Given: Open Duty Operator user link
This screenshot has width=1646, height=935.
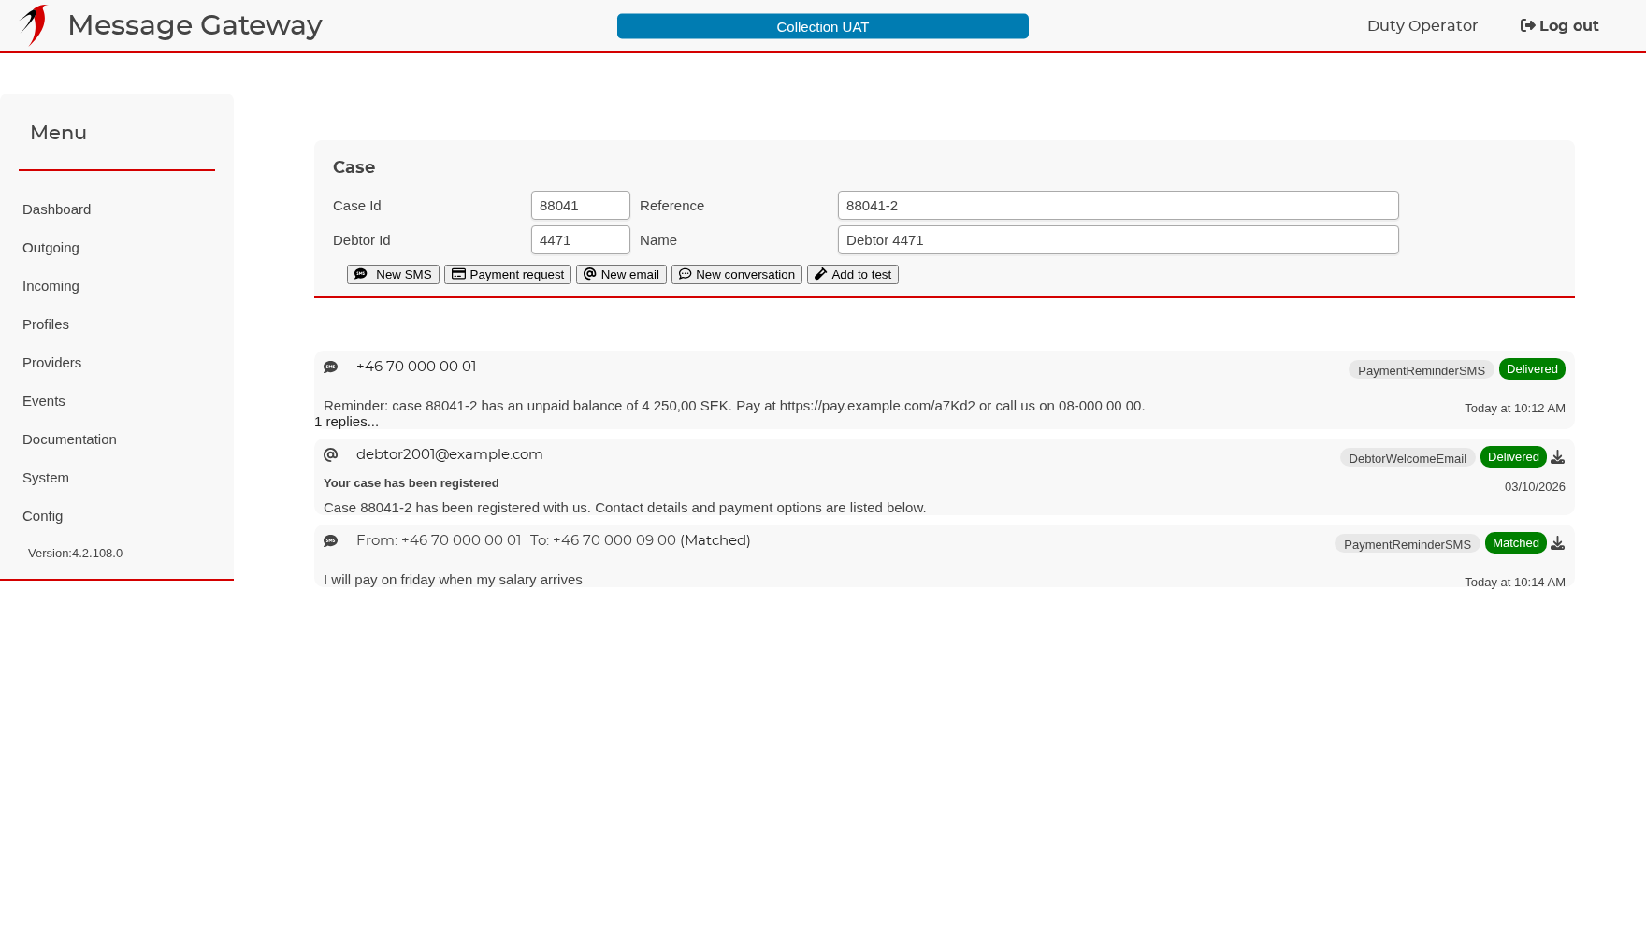Looking at the screenshot, I should point(1422,25).
